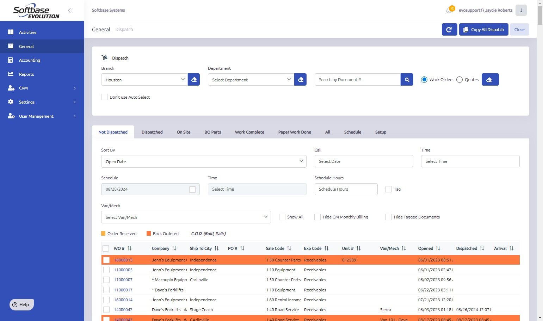Image resolution: width=543 pixels, height=321 pixels.
Task: Open Accounting from the sidebar icon
Action: coord(11,60)
